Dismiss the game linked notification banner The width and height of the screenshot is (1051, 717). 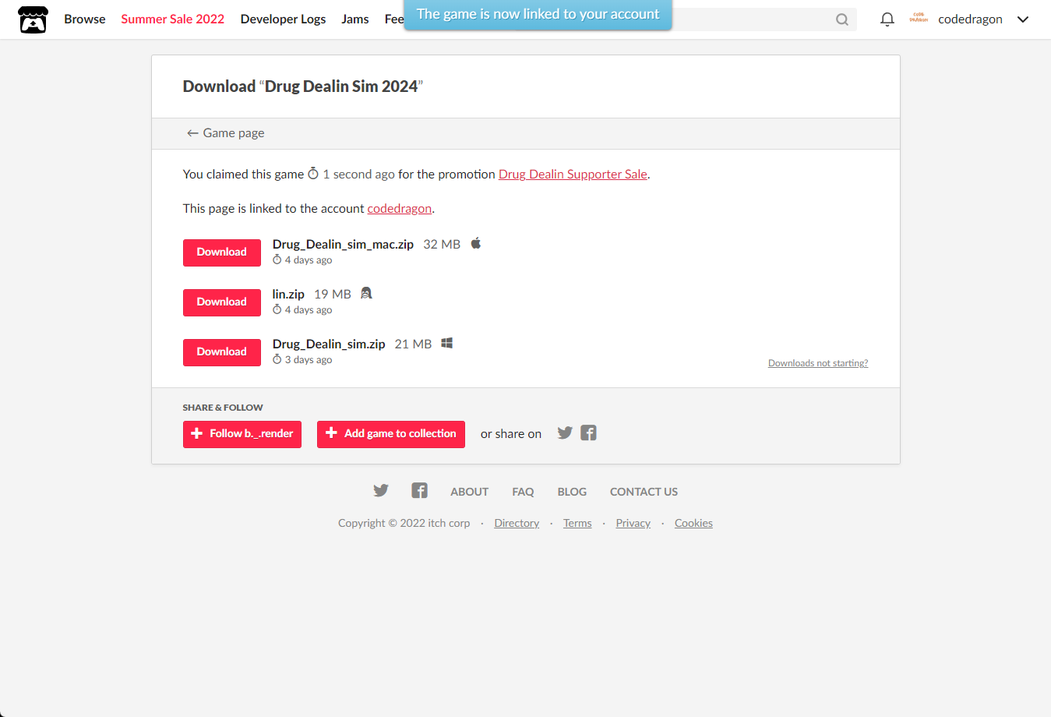pyautogui.click(x=538, y=14)
